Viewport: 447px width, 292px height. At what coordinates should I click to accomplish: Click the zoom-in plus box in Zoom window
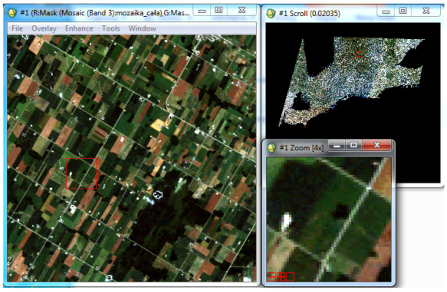tap(281, 277)
